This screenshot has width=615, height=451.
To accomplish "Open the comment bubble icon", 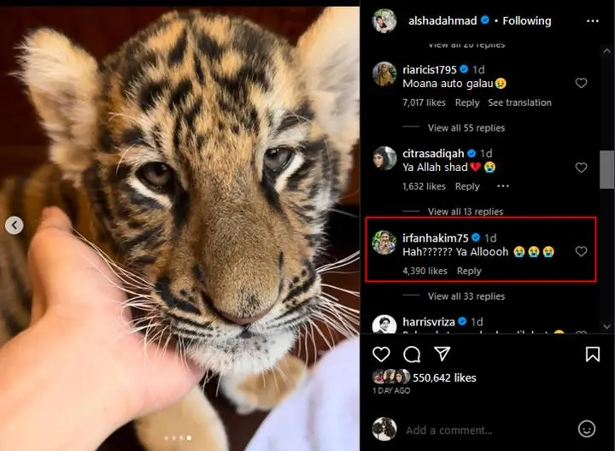I will coord(412,354).
